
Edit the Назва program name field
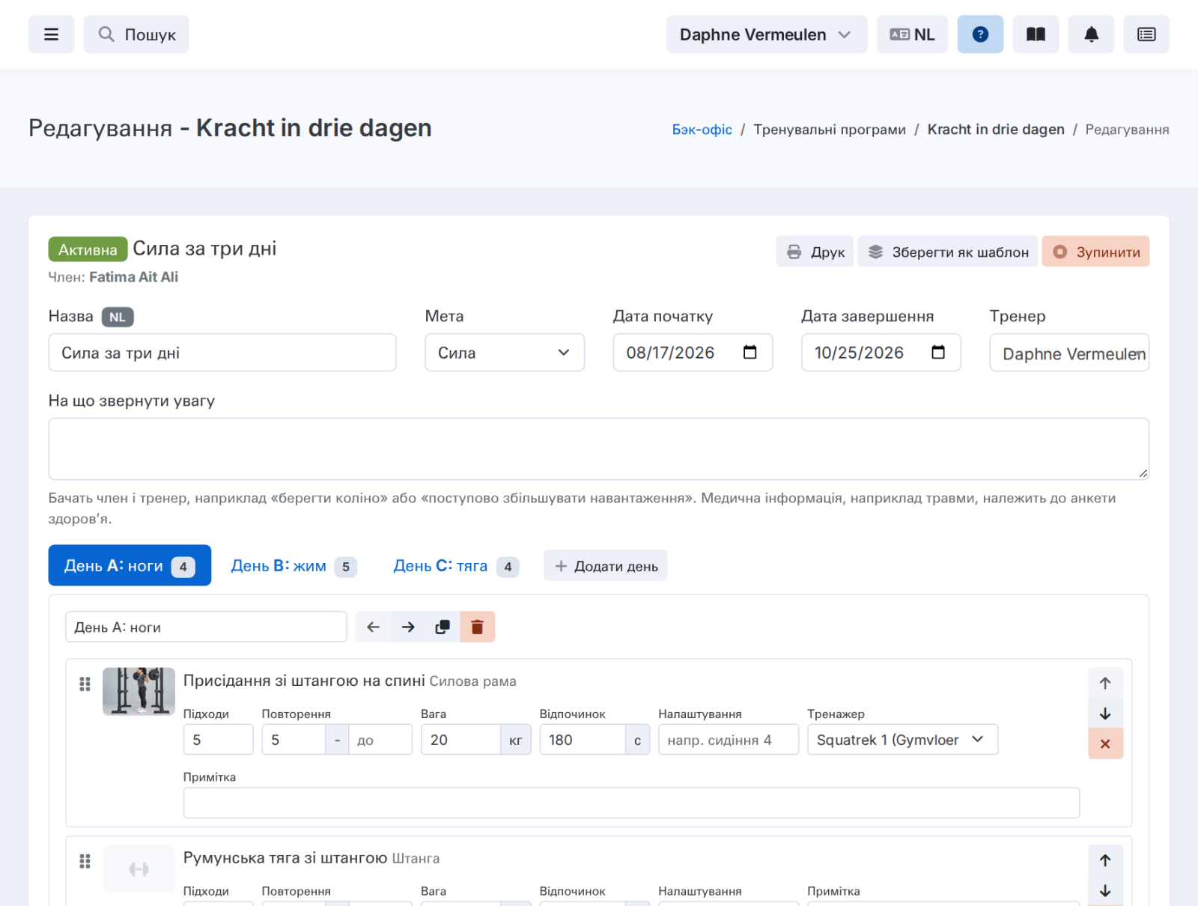tap(222, 353)
